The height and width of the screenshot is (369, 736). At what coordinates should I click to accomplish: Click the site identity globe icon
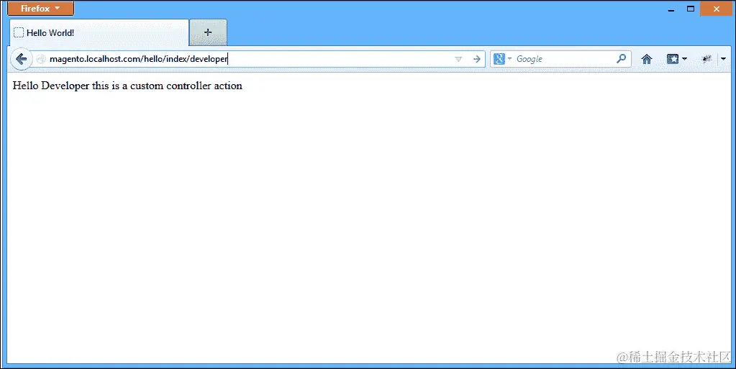[41, 59]
